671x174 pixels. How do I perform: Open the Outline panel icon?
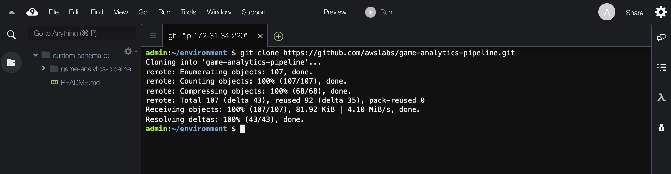click(661, 67)
